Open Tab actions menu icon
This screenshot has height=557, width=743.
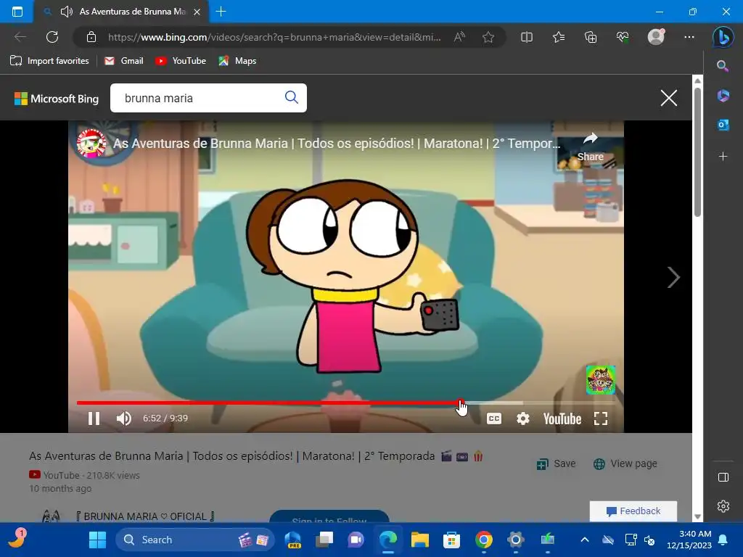[x=17, y=12]
